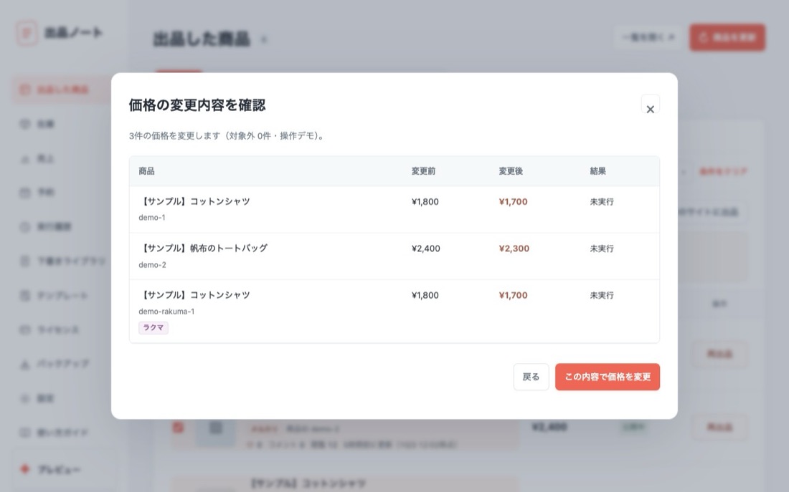Open 使い方ガイド in the background sidebar
This screenshot has width=789, height=492.
click(x=62, y=432)
